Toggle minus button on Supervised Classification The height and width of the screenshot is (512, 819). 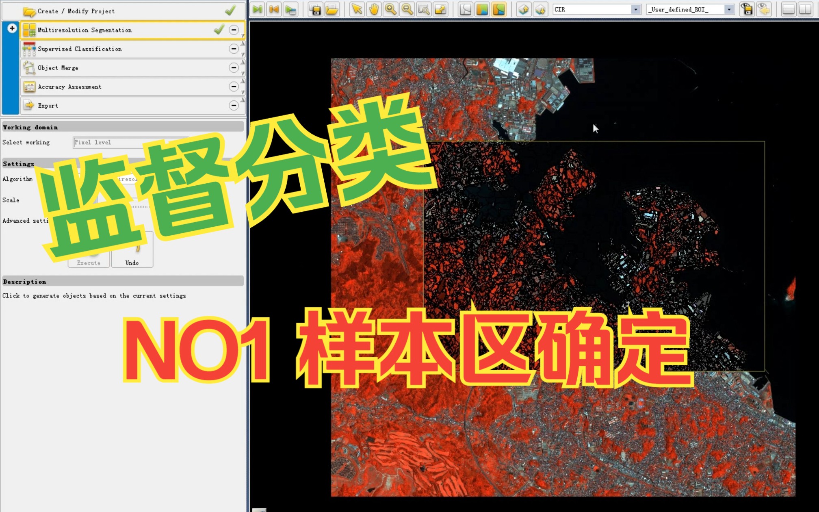(x=234, y=49)
